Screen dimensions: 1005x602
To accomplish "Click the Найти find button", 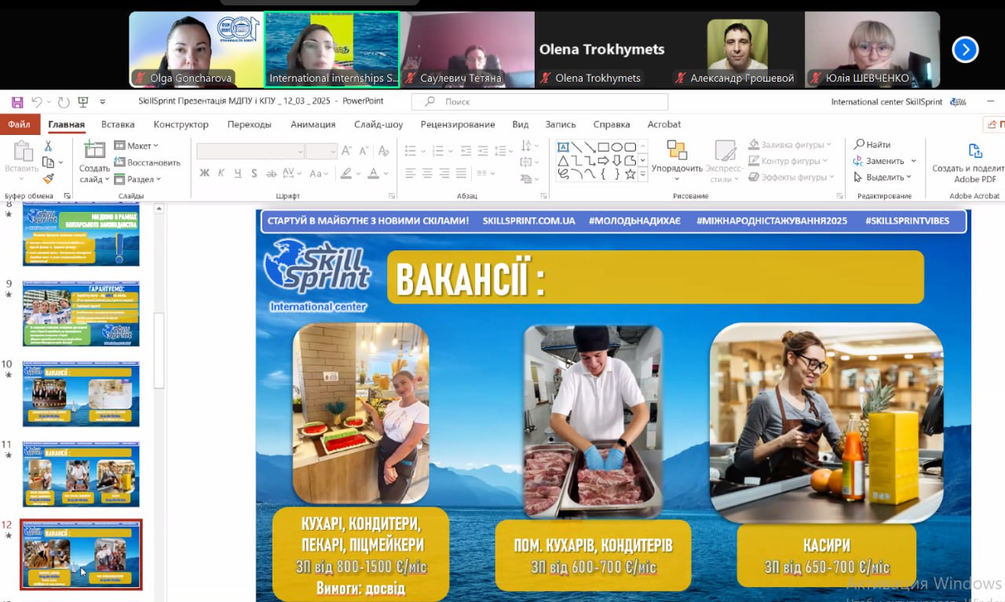I will tap(872, 144).
